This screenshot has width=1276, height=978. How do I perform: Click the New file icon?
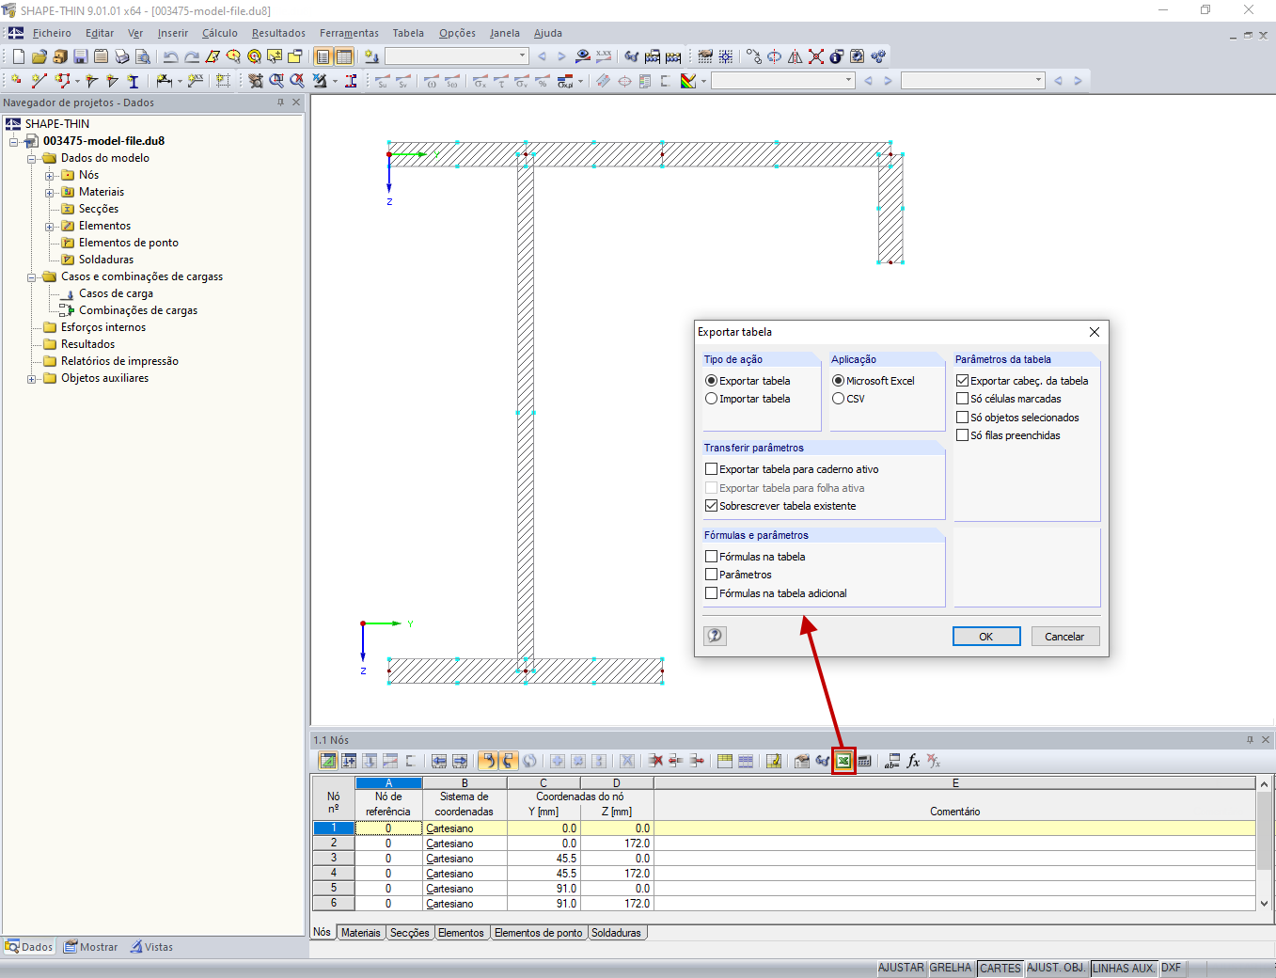[x=19, y=56]
